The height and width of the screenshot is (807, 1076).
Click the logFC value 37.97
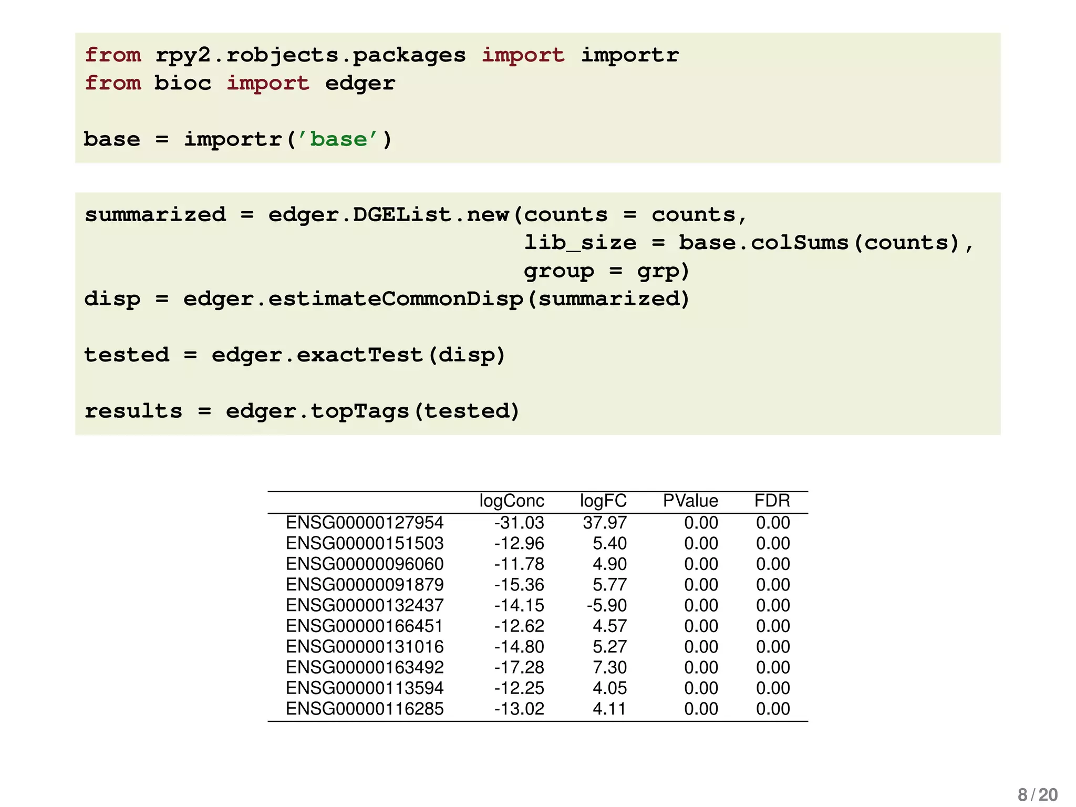pyautogui.click(x=605, y=523)
